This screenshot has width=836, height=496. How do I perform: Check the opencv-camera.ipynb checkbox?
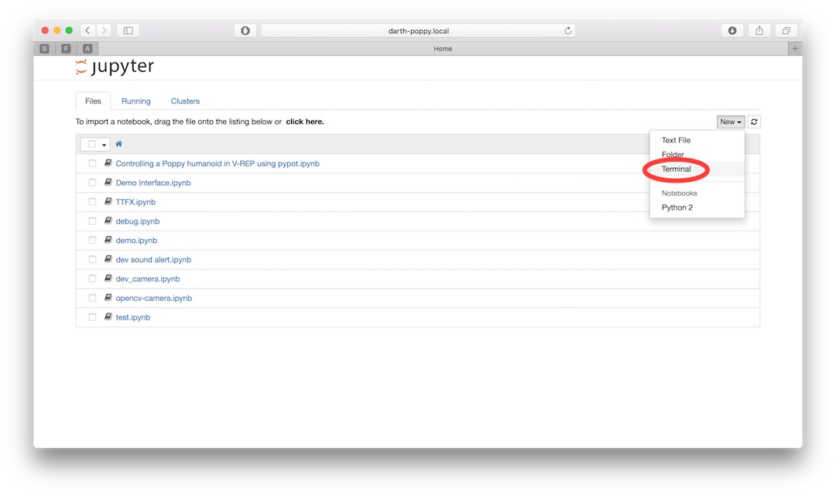(x=92, y=298)
